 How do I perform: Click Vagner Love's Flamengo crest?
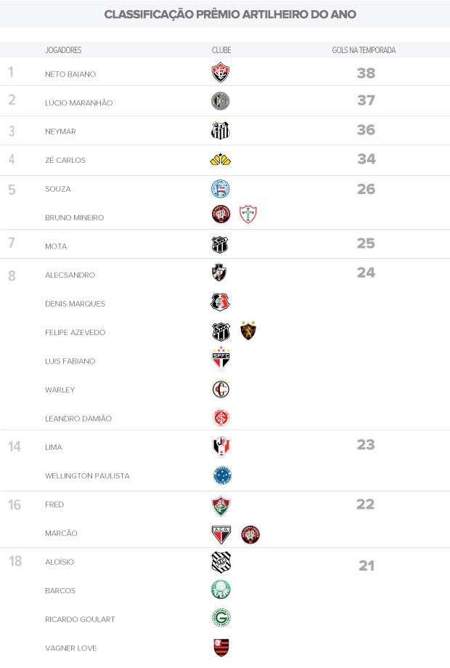click(221, 647)
